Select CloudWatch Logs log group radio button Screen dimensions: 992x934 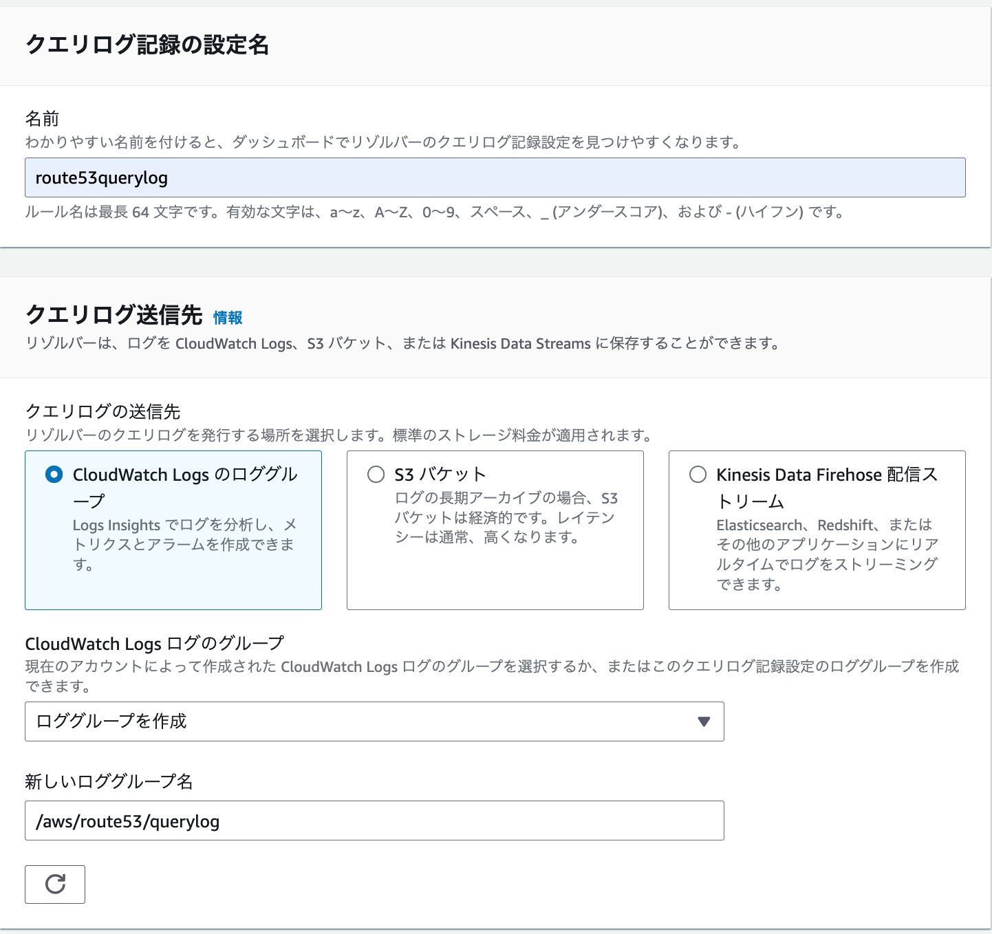54,475
